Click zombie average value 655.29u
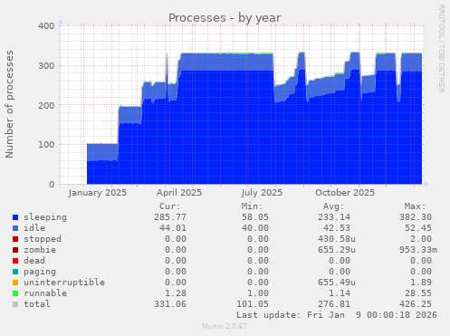The width and height of the screenshot is (450, 336). point(337,250)
